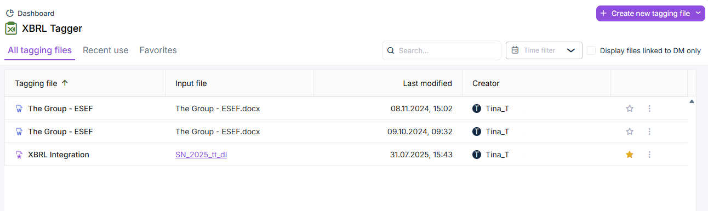Open the more options menu for the 09.10.2024 row
Screen dimensions: 708x211
(649, 132)
